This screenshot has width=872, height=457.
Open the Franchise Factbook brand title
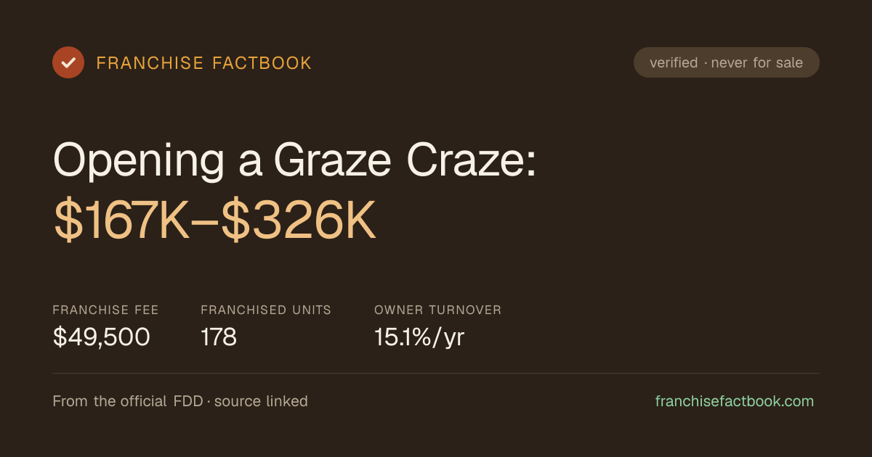point(204,63)
